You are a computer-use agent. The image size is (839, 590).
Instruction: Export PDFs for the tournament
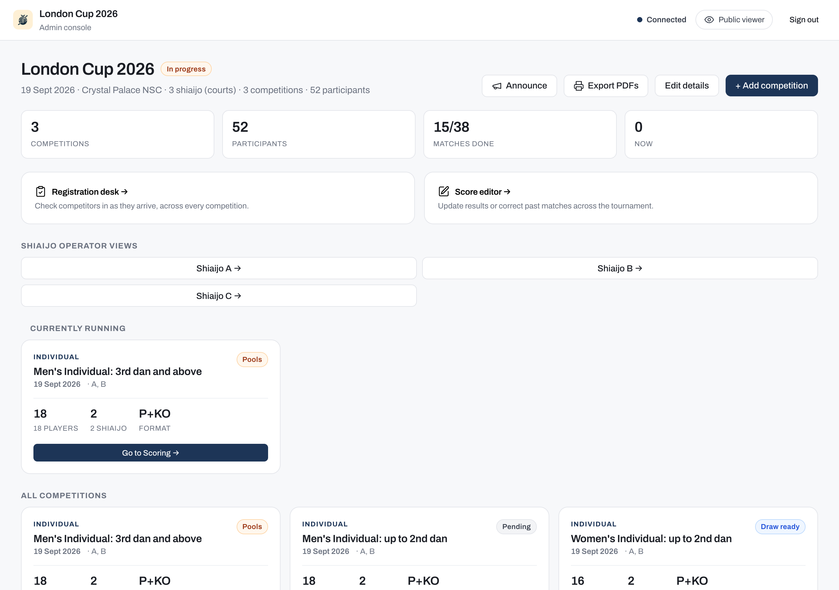(x=606, y=86)
